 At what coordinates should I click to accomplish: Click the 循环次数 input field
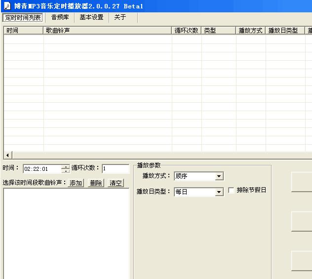[x=115, y=169]
